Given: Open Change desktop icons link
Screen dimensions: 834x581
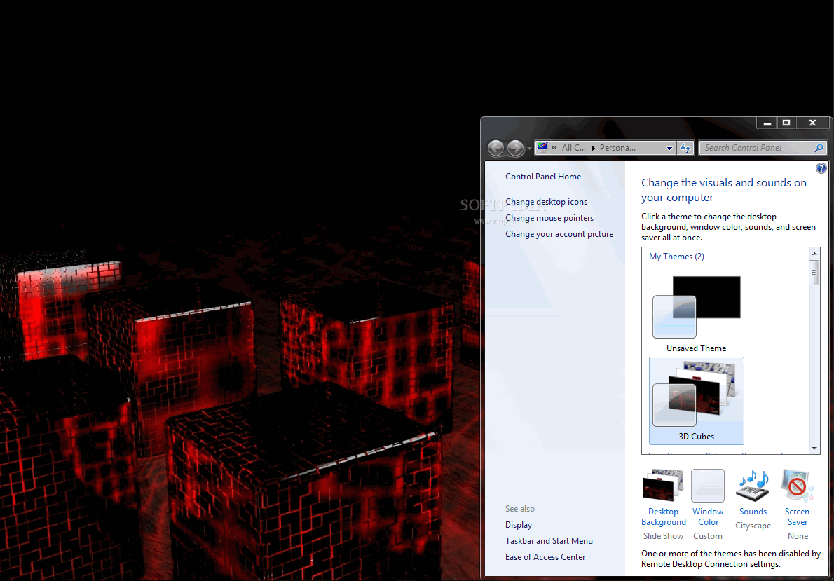Looking at the screenshot, I should click(x=546, y=202).
